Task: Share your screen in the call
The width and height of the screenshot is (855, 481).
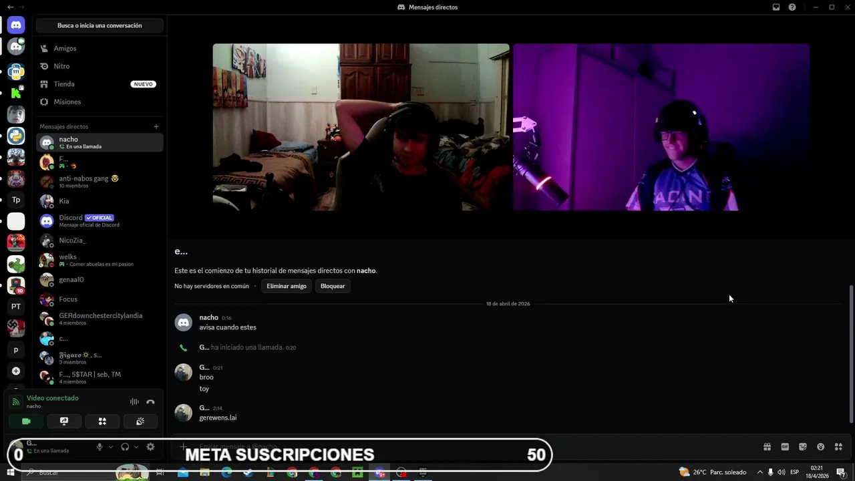Action: 64,422
